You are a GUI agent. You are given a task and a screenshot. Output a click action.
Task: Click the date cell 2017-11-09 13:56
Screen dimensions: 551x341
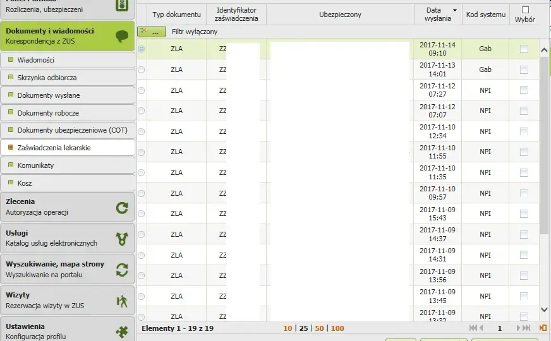pyautogui.click(x=437, y=276)
